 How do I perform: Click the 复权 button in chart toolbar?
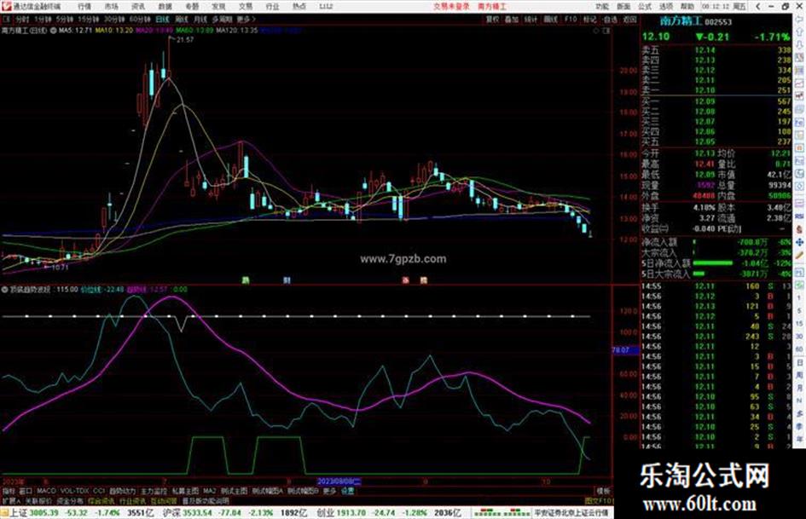coord(492,19)
